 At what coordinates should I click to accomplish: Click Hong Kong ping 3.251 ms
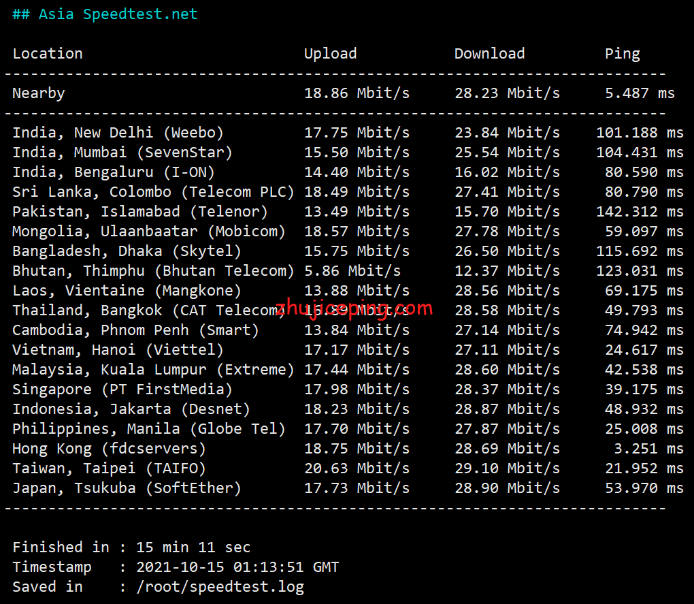point(649,449)
